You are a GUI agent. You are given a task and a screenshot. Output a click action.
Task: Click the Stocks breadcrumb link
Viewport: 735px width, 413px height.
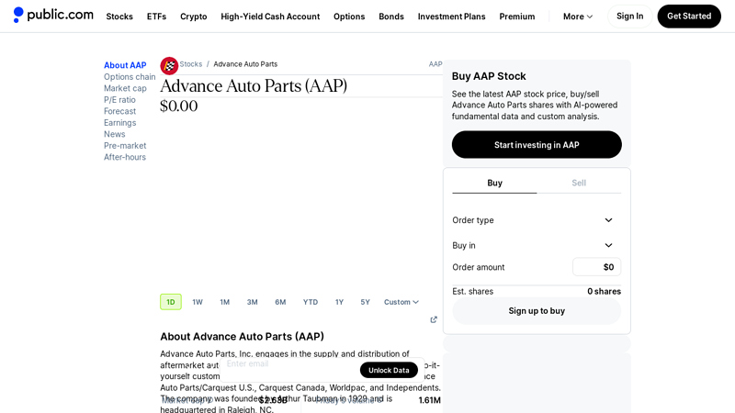[x=191, y=64]
